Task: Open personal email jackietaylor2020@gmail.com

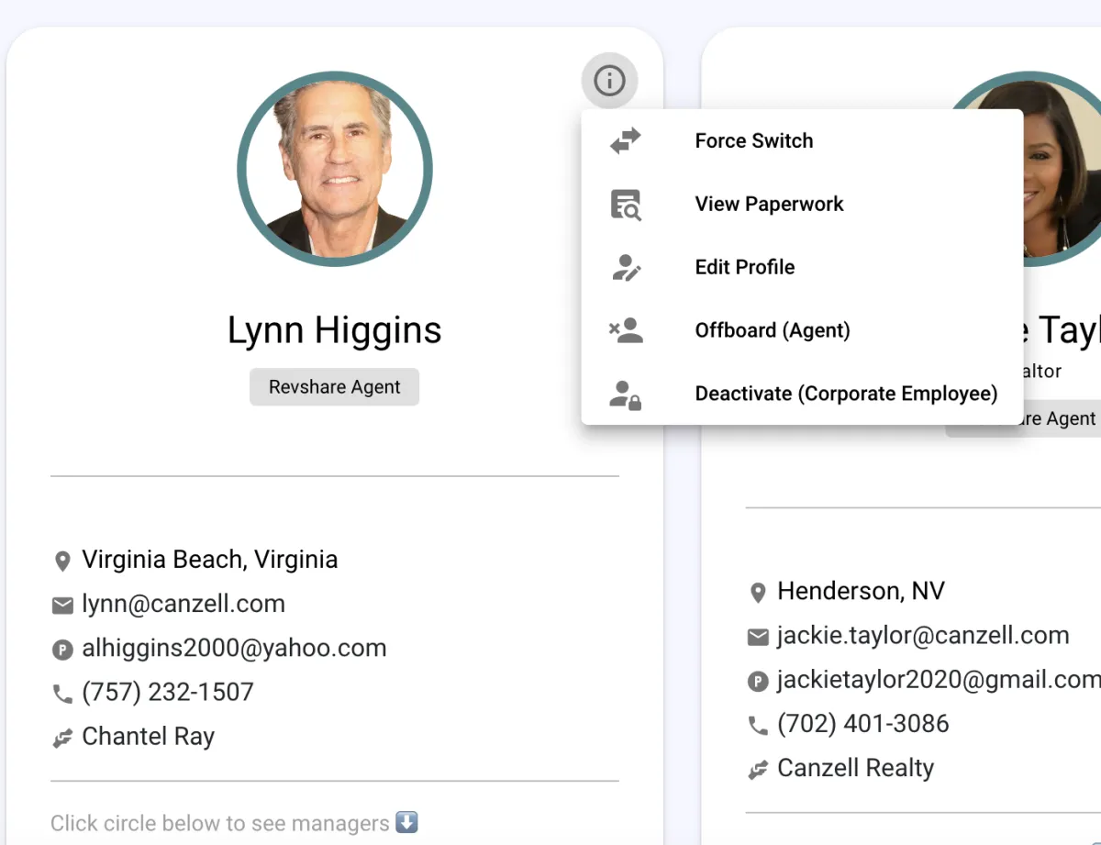Action: pyautogui.click(x=939, y=680)
